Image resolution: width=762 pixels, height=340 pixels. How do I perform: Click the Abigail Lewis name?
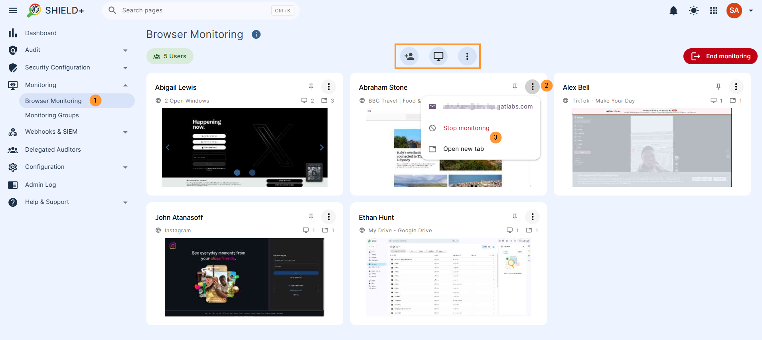point(176,87)
